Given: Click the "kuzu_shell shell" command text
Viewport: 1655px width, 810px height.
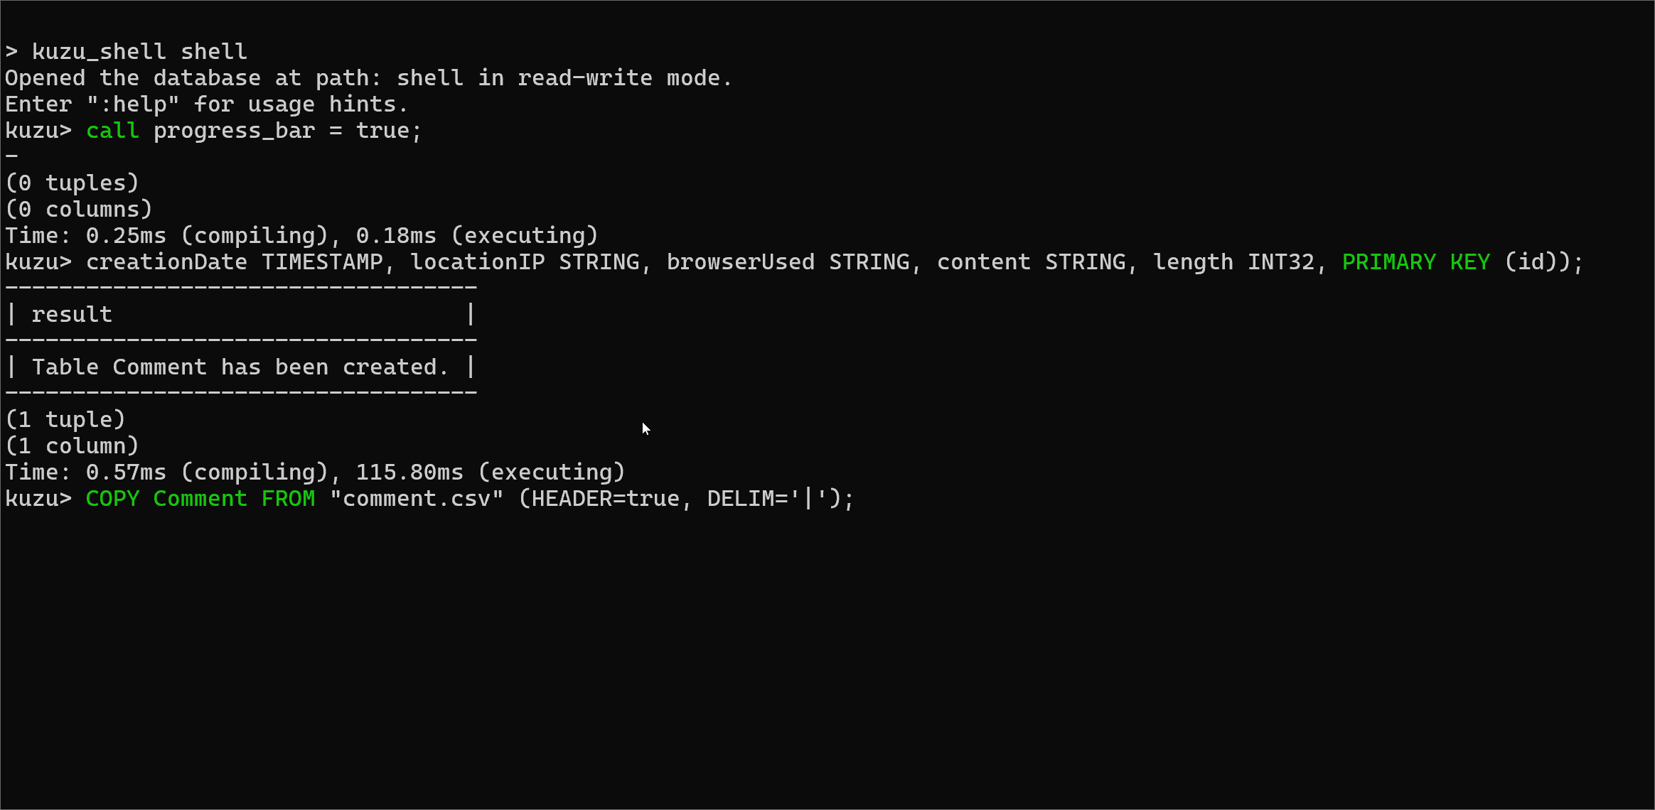Looking at the screenshot, I should 139,52.
